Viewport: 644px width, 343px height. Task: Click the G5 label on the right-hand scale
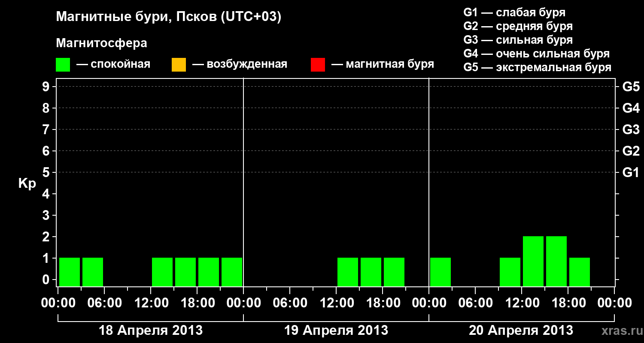[x=631, y=87]
